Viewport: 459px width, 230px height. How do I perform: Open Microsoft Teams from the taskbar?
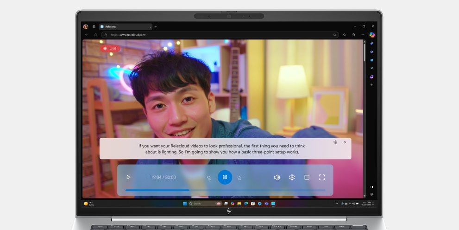[266, 204]
